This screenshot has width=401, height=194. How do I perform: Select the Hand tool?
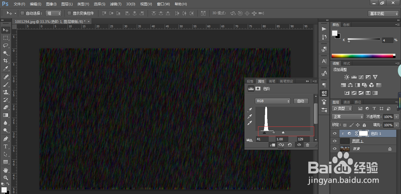[5, 170]
